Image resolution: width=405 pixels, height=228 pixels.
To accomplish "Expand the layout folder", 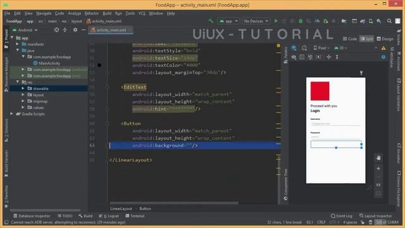I will 23,95.
